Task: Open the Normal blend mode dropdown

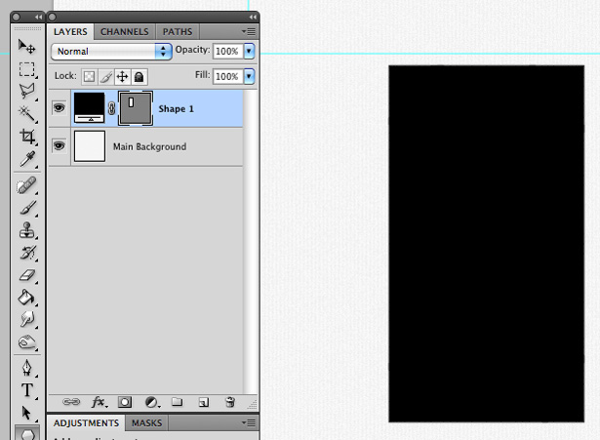Action: pyautogui.click(x=111, y=52)
